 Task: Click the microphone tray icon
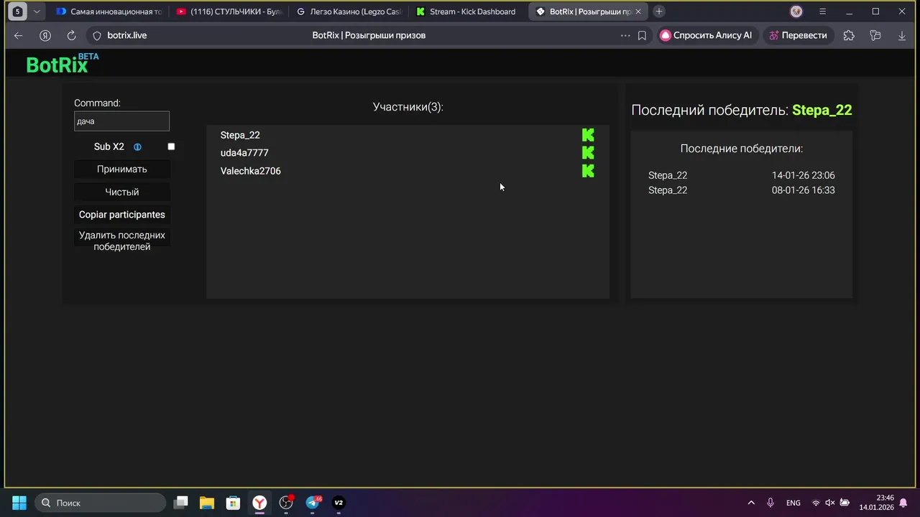[x=770, y=503]
